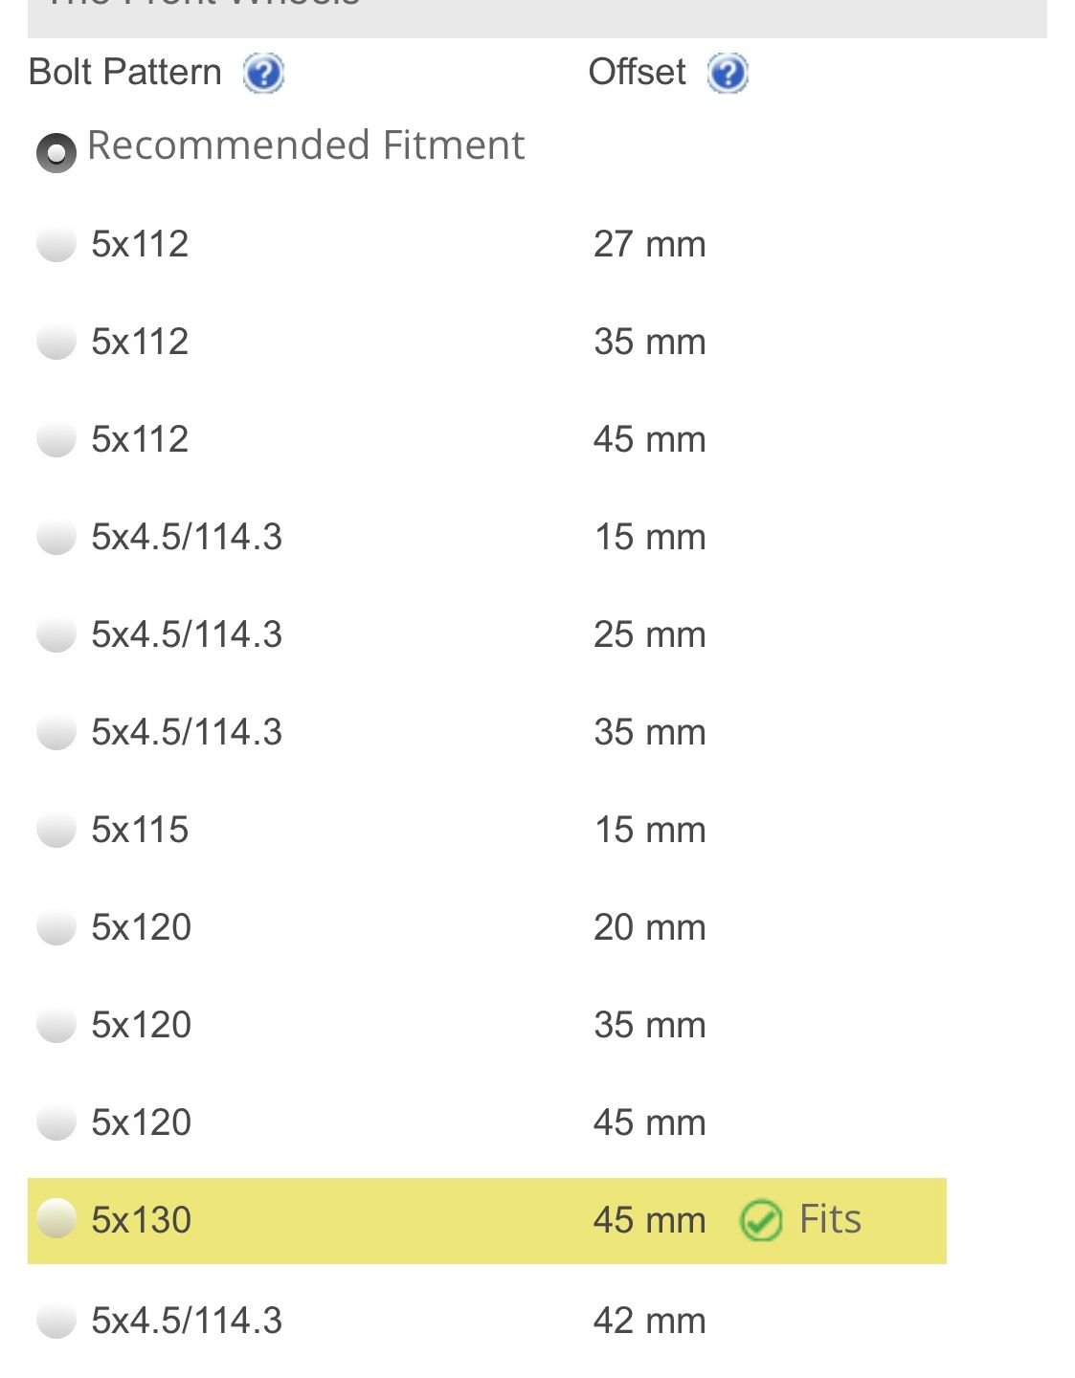Click the "Offset" column heading text
Viewport: 1075px width, 1378px height.
click(x=637, y=73)
